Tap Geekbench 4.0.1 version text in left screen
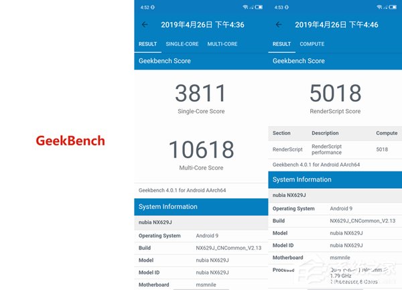The image size is (402, 290). tap(182, 190)
